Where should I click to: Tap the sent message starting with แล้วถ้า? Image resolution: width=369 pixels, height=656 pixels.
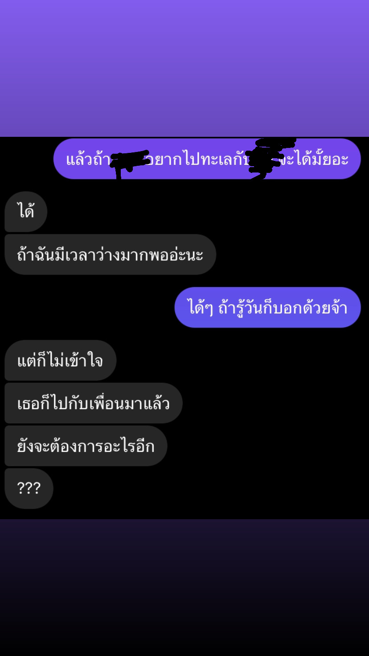pyautogui.click(x=207, y=159)
